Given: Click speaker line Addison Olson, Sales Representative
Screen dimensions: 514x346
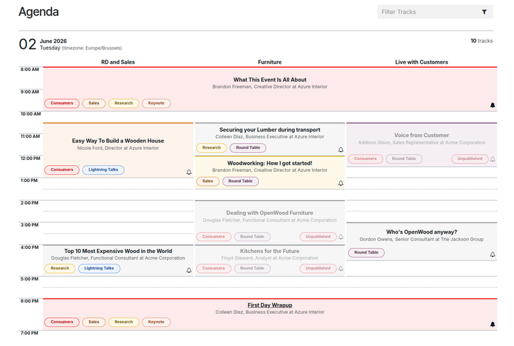Looking at the screenshot, I should 422,143.
